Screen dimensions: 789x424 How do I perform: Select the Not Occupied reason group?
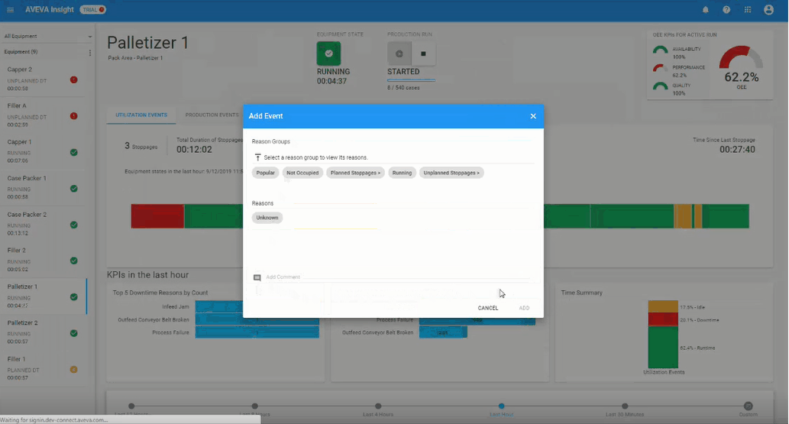(302, 173)
